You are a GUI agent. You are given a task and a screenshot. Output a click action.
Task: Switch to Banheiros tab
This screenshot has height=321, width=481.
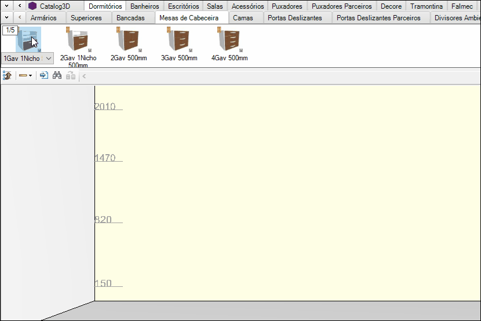145,6
